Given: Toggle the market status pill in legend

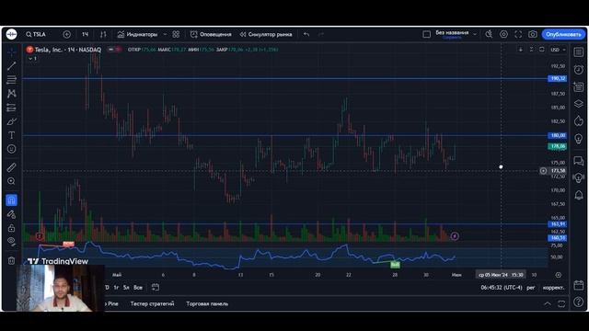Looking at the screenshot, I should click(x=114, y=50).
